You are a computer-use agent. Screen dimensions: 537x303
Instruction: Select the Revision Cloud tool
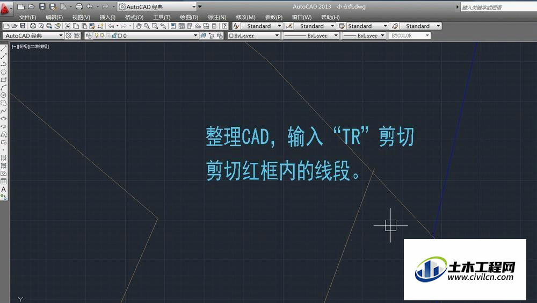[3, 103]
